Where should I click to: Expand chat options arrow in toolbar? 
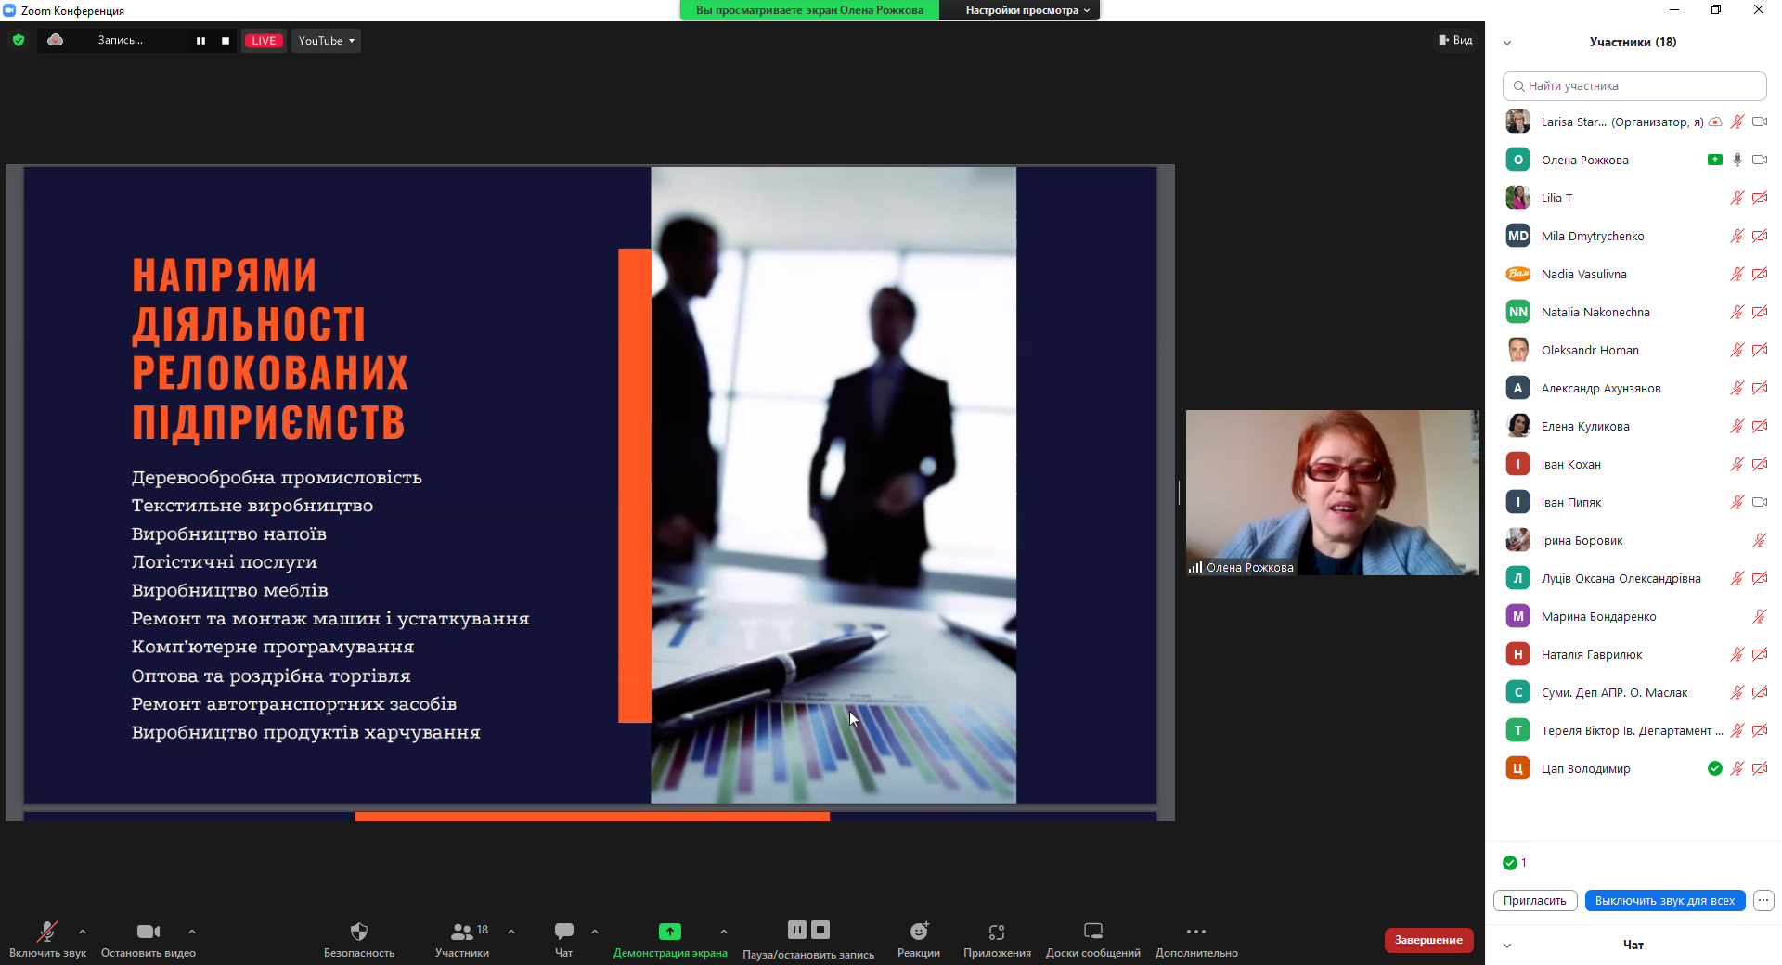(x=595, y=932)
